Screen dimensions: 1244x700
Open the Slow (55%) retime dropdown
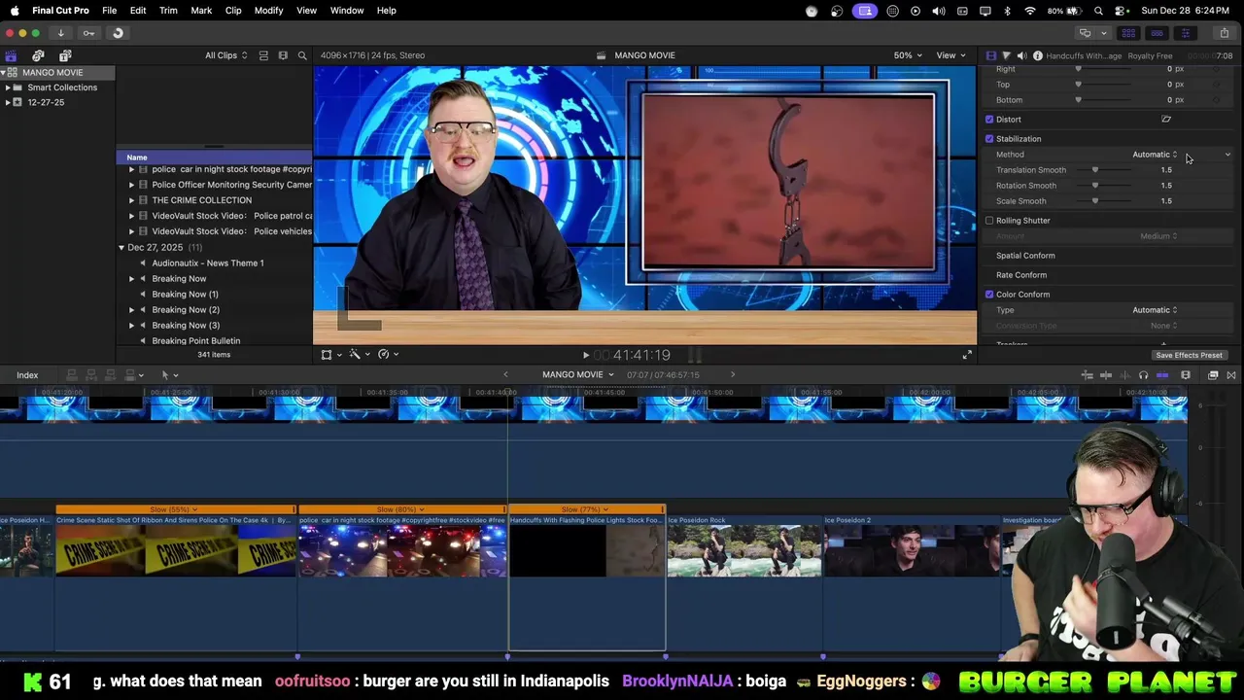coord(174,509)
